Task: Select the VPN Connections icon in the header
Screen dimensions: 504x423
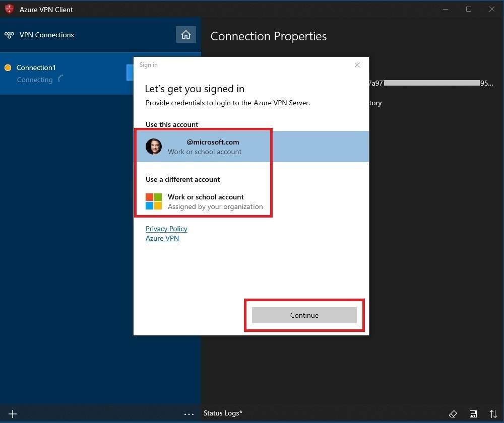Action: (x=9, y=35)
